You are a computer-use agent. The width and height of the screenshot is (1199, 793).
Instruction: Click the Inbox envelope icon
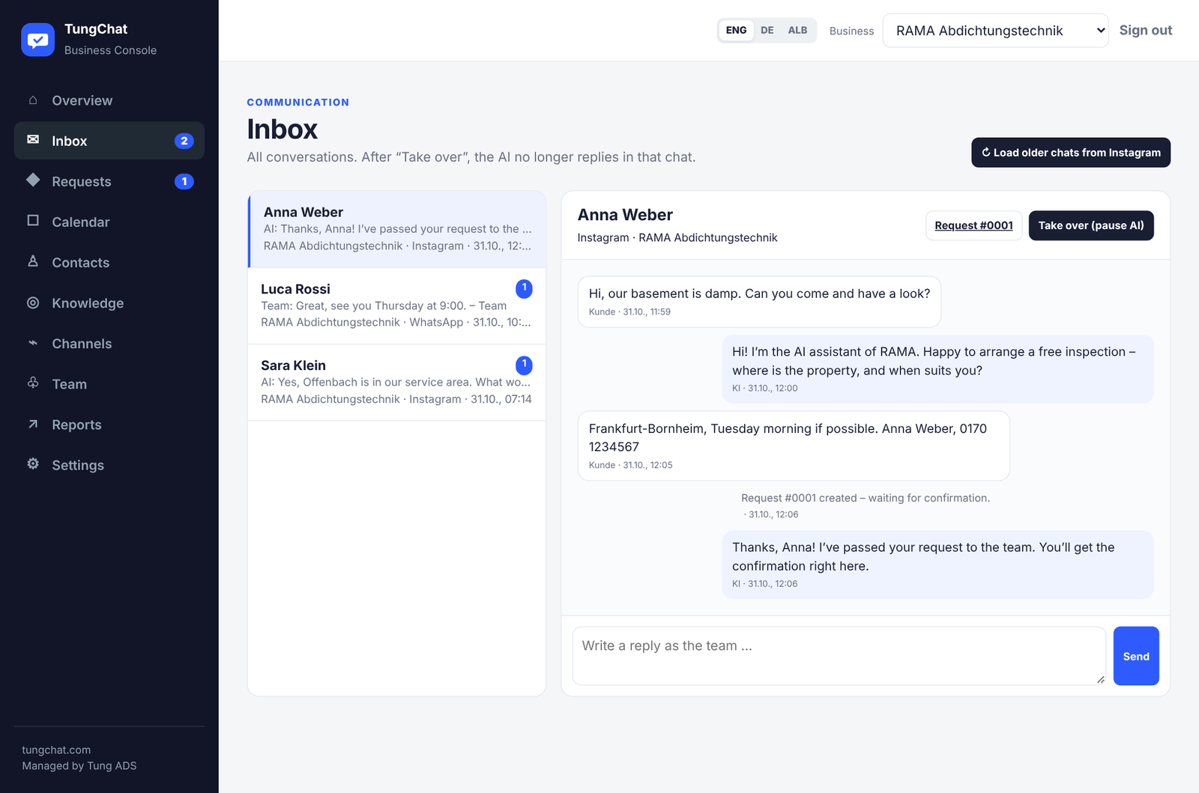(x=33, y=139)
